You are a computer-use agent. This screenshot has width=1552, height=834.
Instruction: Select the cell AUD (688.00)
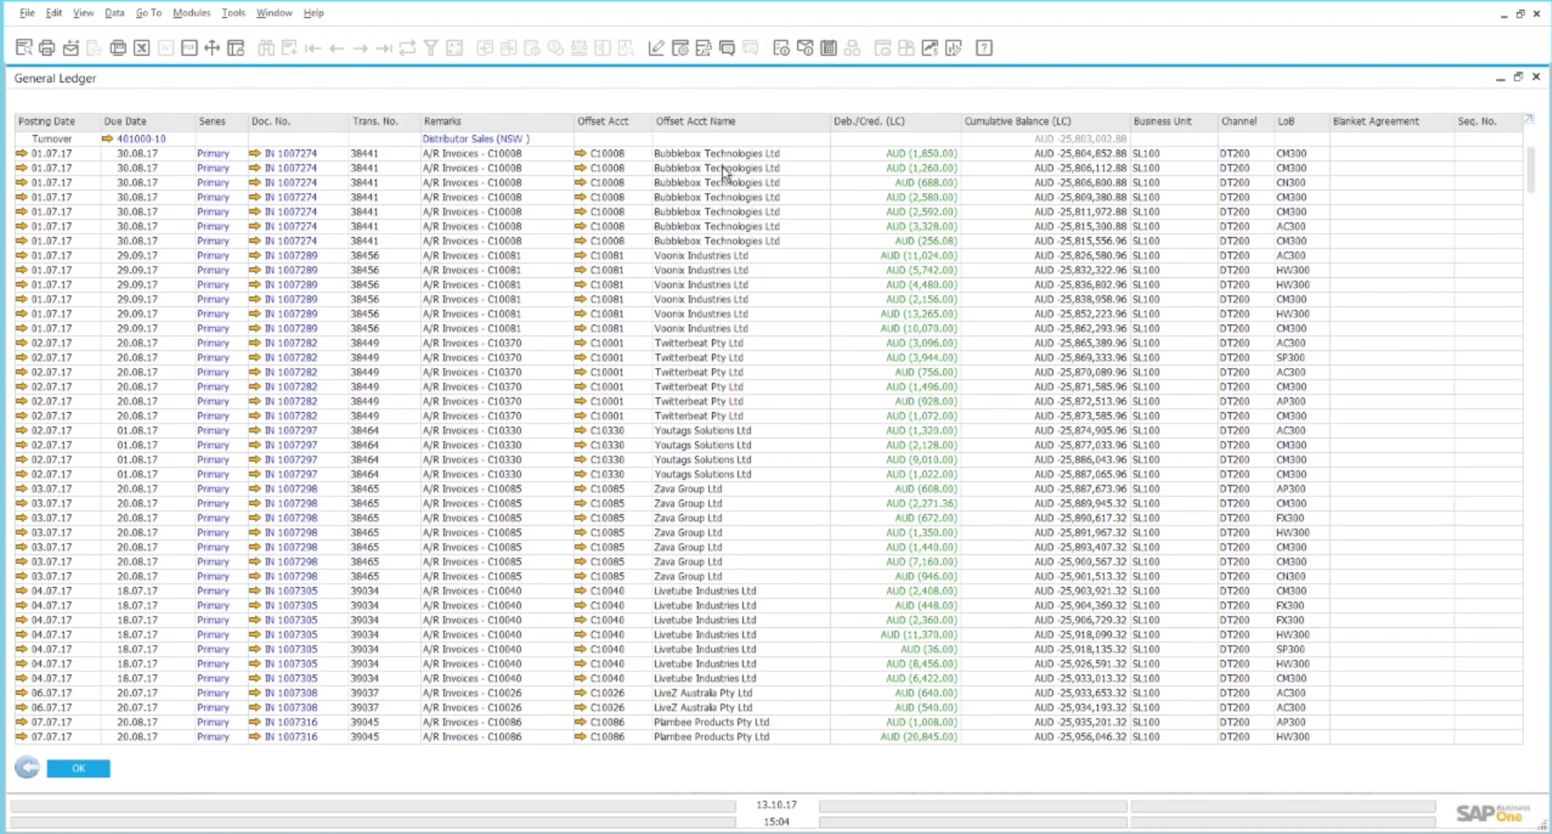point(925,182)
